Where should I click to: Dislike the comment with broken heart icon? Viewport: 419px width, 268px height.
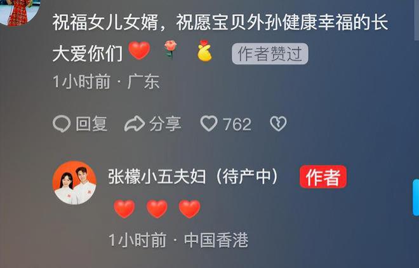pos(278,124)
